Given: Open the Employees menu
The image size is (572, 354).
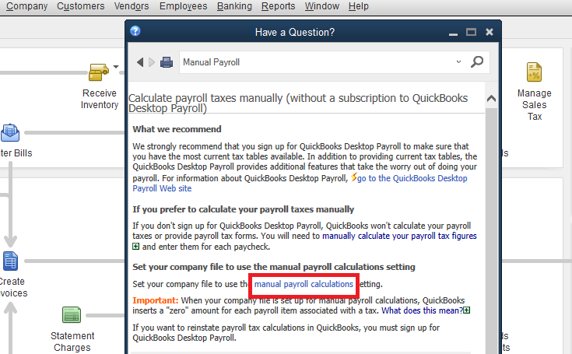Looking at the screenshot, I should point(183,6).
